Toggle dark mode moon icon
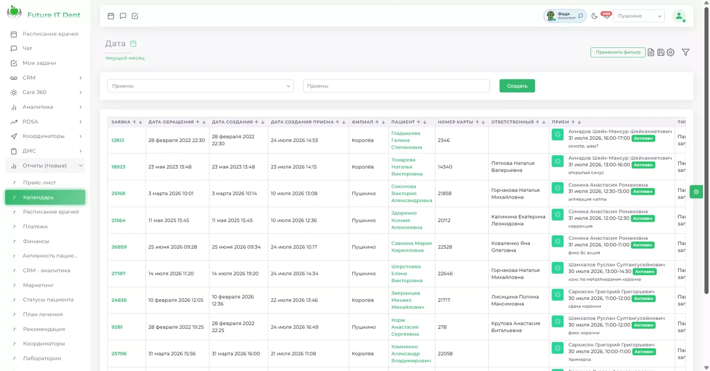Image resolution: width=710 pixels, height=371 pixels. click(x=594, y=16)
